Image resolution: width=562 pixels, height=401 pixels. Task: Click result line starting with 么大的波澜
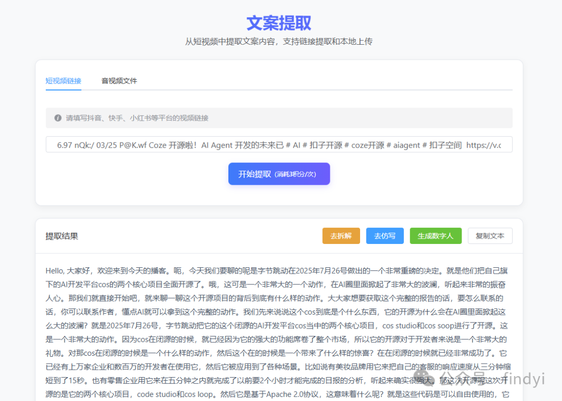(276, 326)
